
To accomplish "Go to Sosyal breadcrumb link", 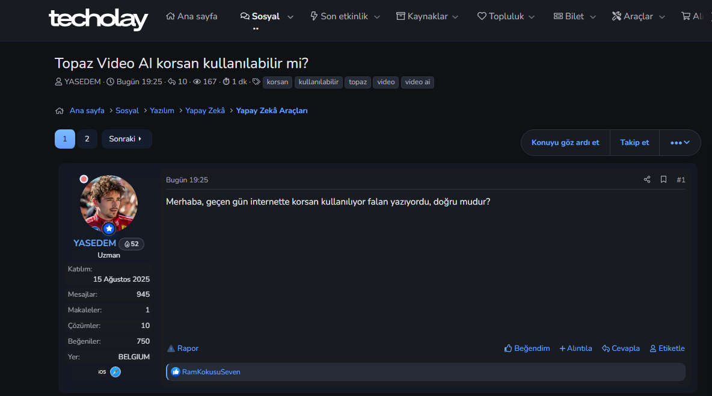I will [x=127, y=111].
